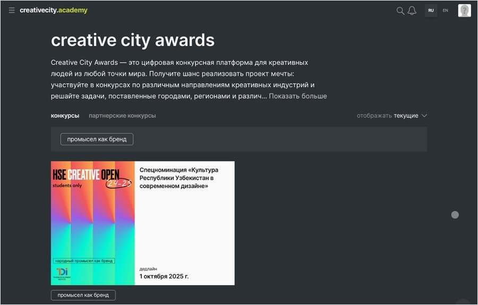478x305 pixels.
Task: Click the gray circular floating button
Action: point(455,215)
